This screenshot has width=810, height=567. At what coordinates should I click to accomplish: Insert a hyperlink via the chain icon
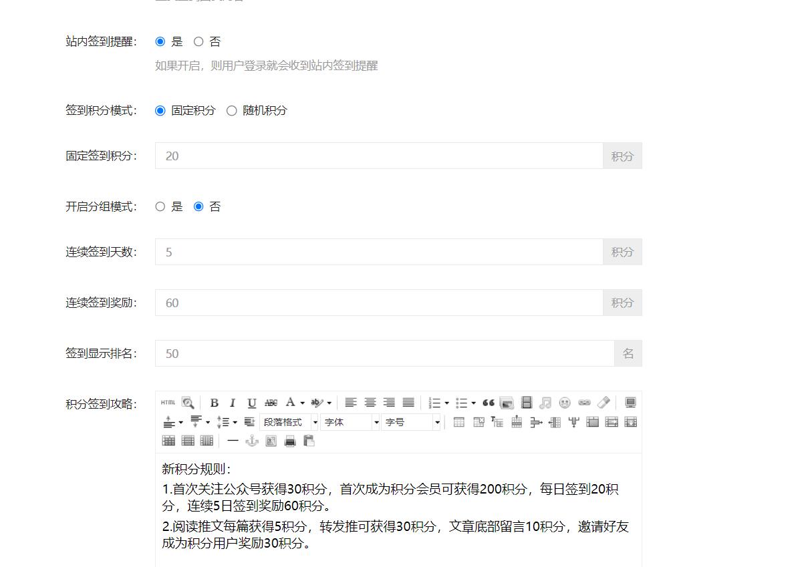[584, 403]
